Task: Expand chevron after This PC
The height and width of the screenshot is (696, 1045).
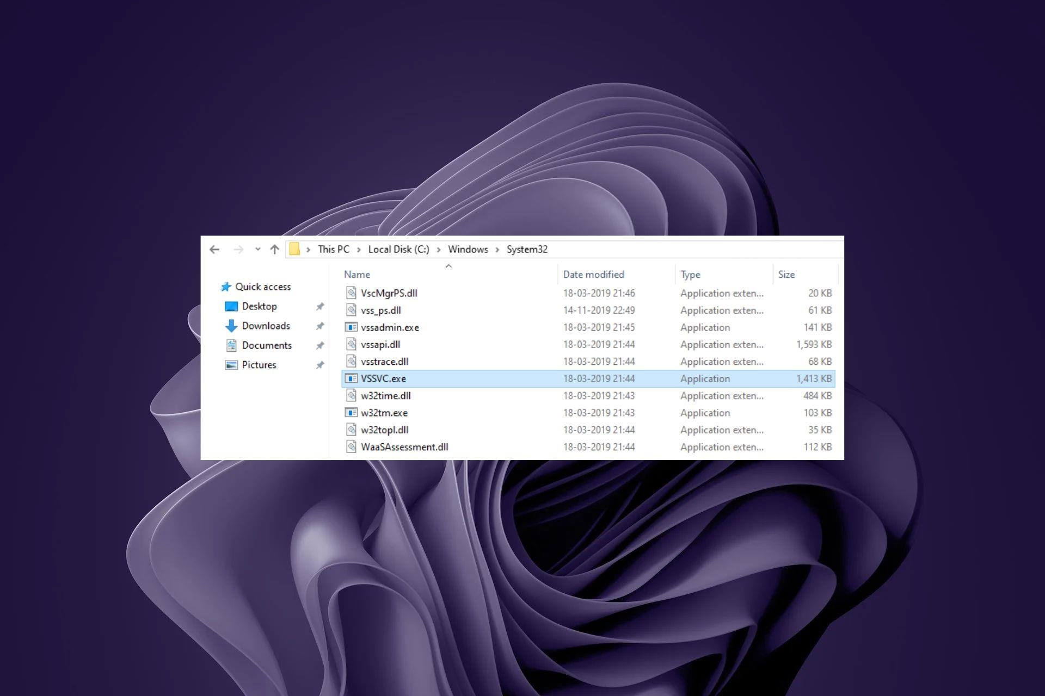Action: 359,250
